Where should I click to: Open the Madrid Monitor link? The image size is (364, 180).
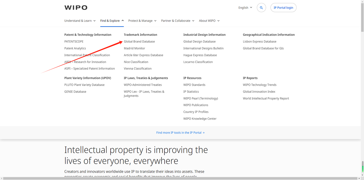tap(134, 48)
